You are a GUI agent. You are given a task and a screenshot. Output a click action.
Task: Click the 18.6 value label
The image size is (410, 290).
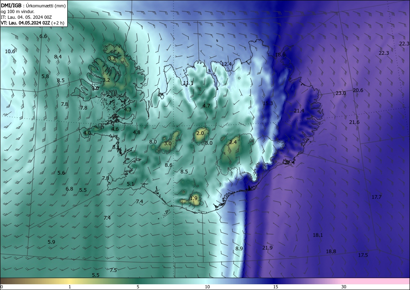(280, 55)
